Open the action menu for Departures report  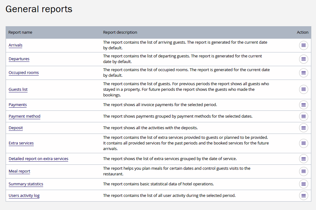click(303, 59)
